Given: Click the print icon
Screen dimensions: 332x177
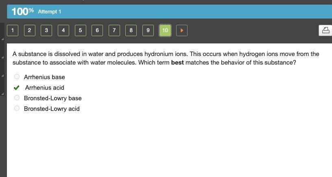Looking at the screenshot, I should click(325, 30).
